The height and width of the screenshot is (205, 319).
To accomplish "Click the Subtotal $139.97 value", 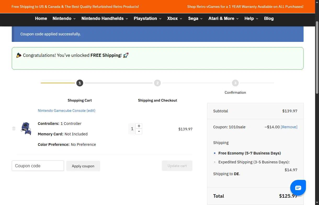I will click(290, 111).
